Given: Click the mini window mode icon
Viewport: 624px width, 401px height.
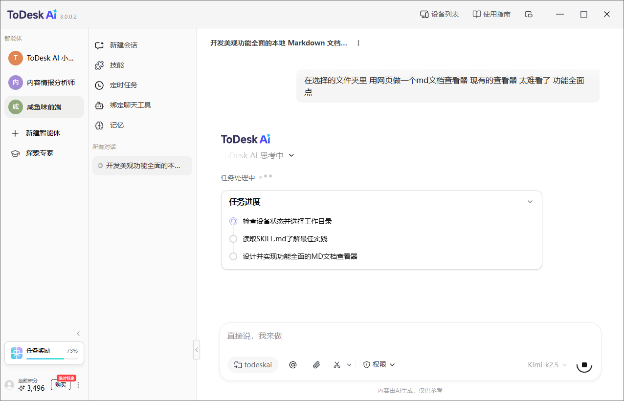Looking at the screenshot, I should point(528,14).
